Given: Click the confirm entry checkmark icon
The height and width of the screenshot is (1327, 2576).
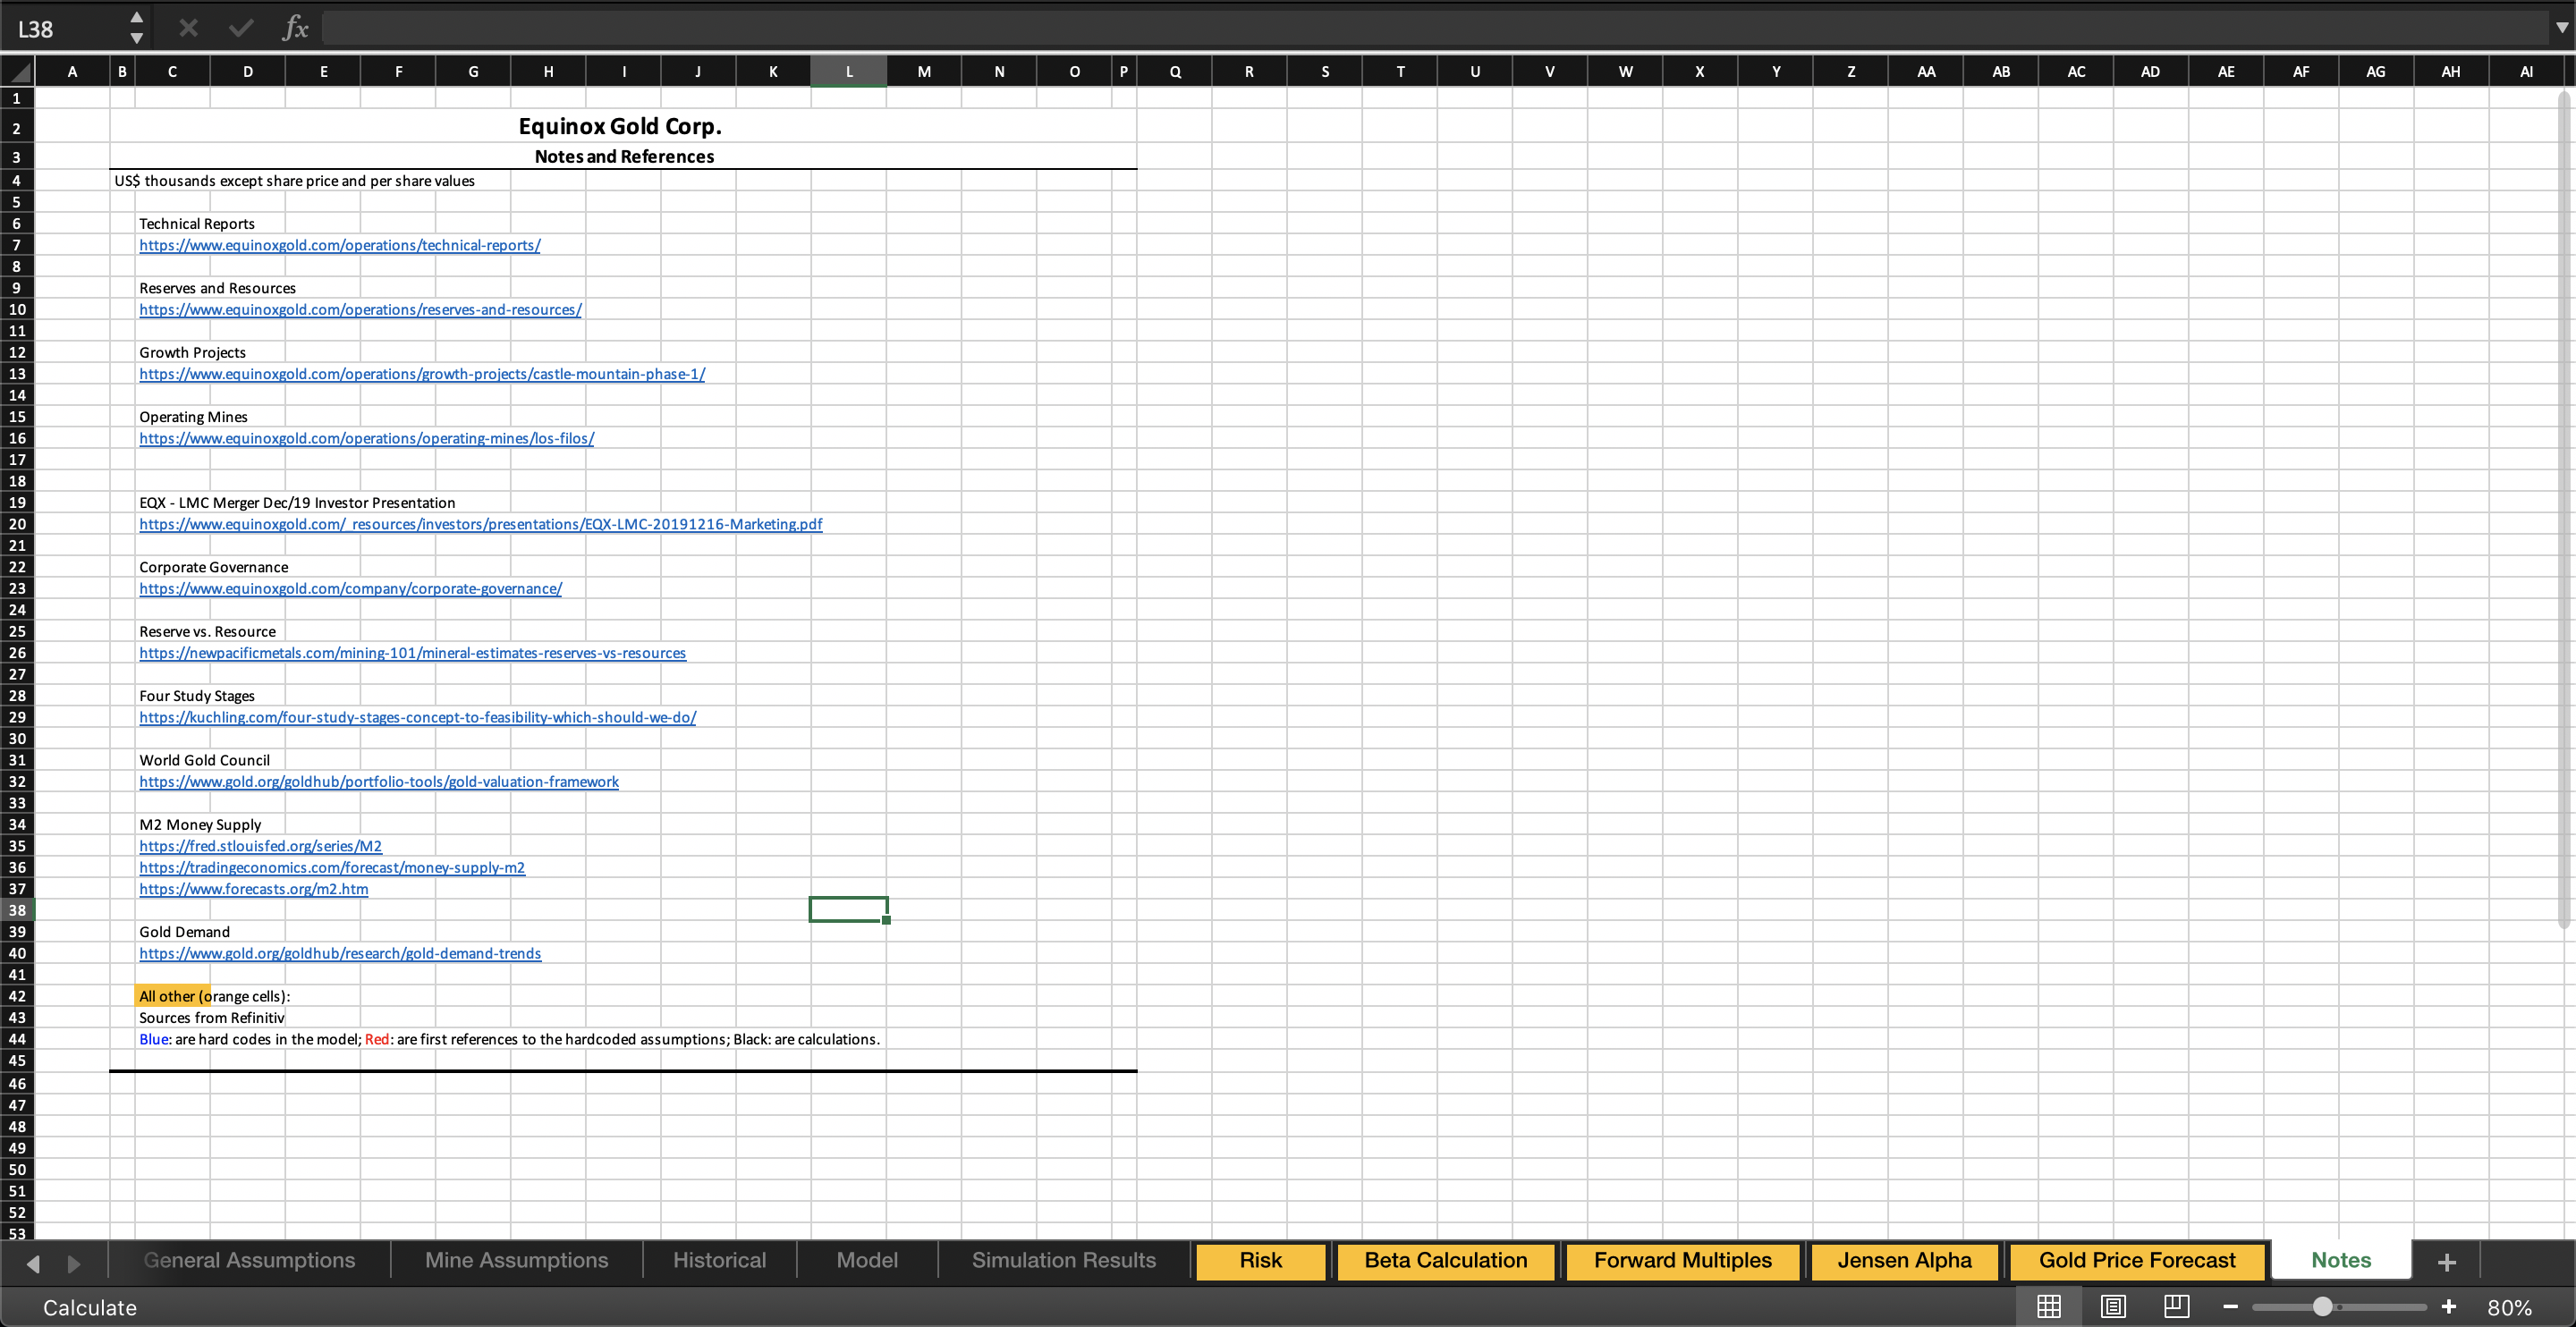Looking at the screenshot, I should tap(241, 28).
